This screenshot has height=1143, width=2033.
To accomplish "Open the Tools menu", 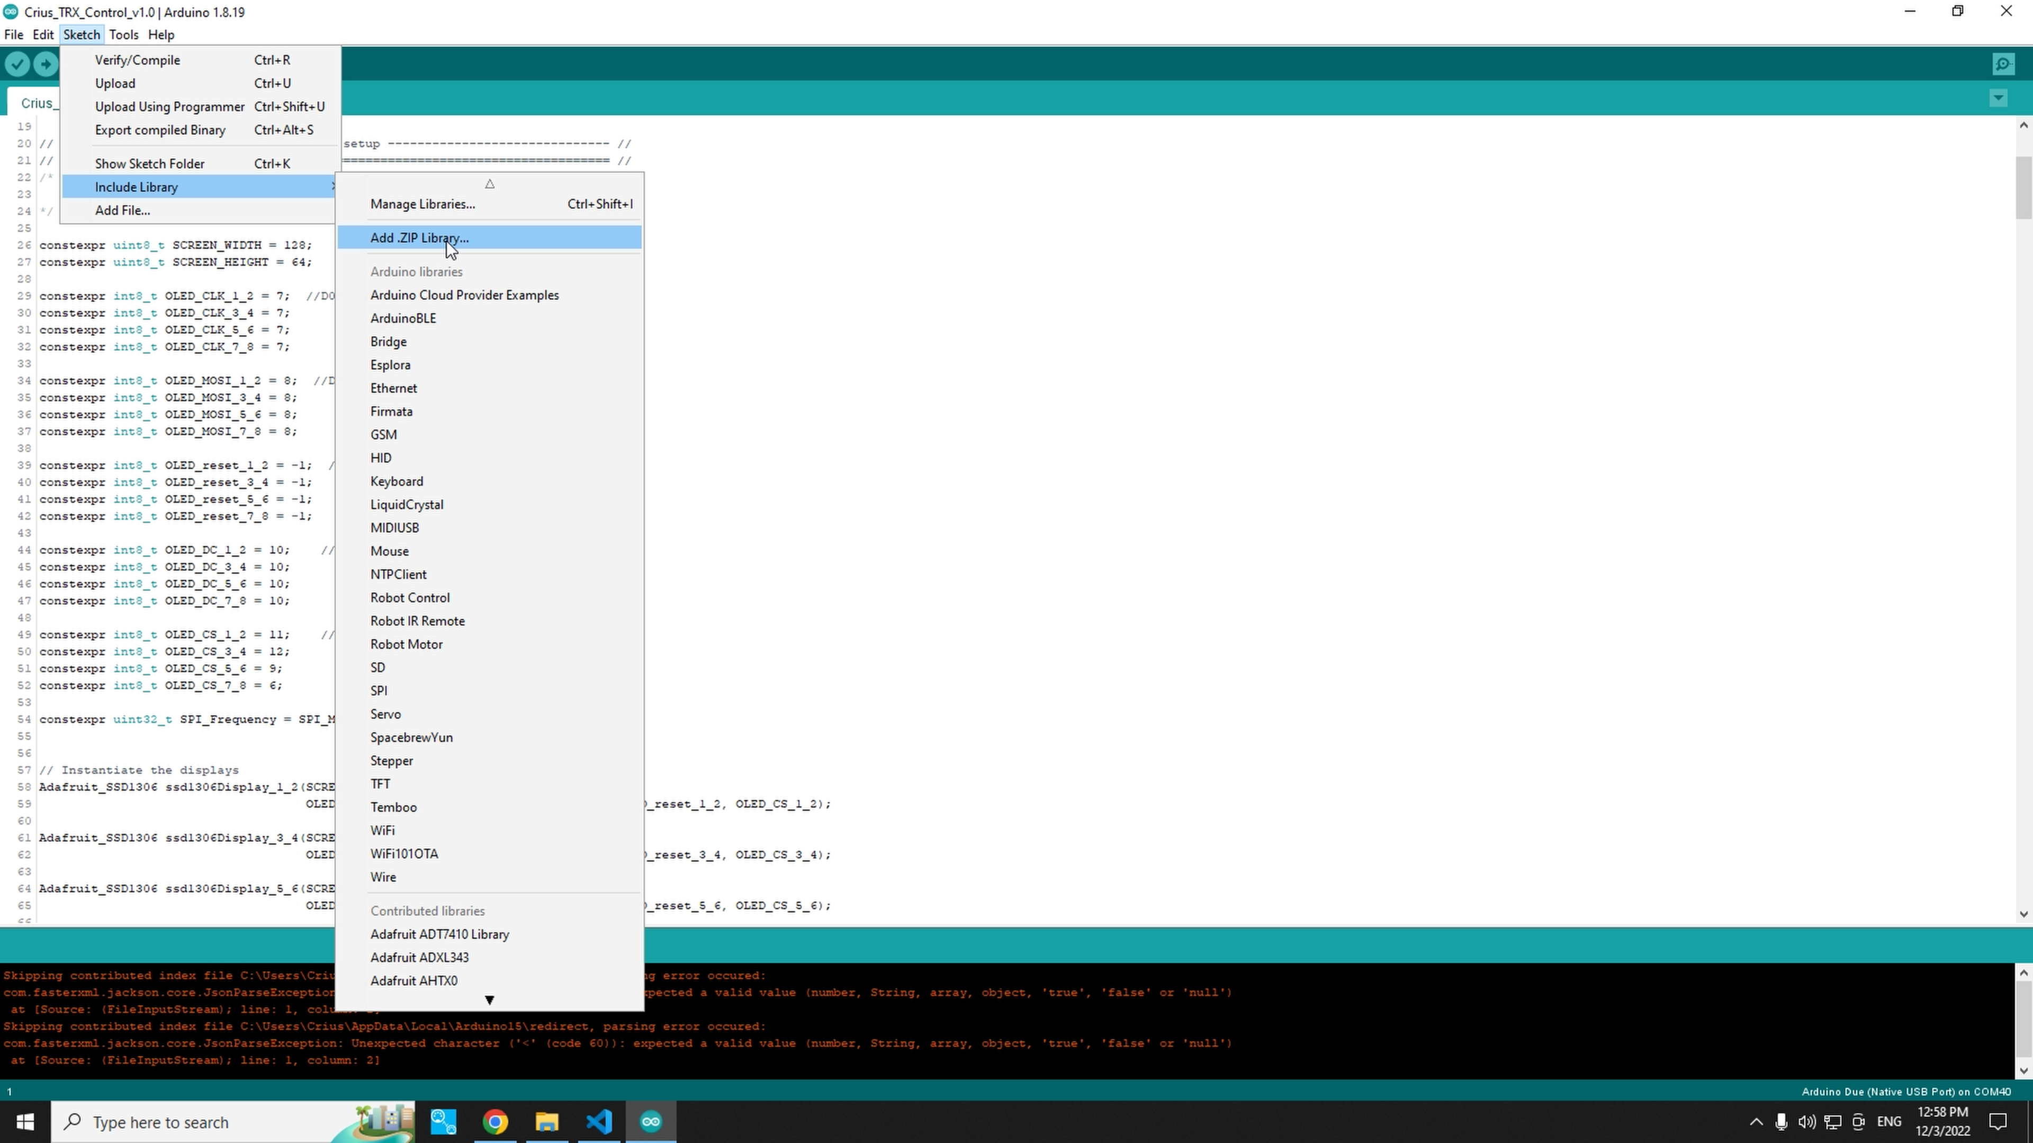I will tap(124, 34).
